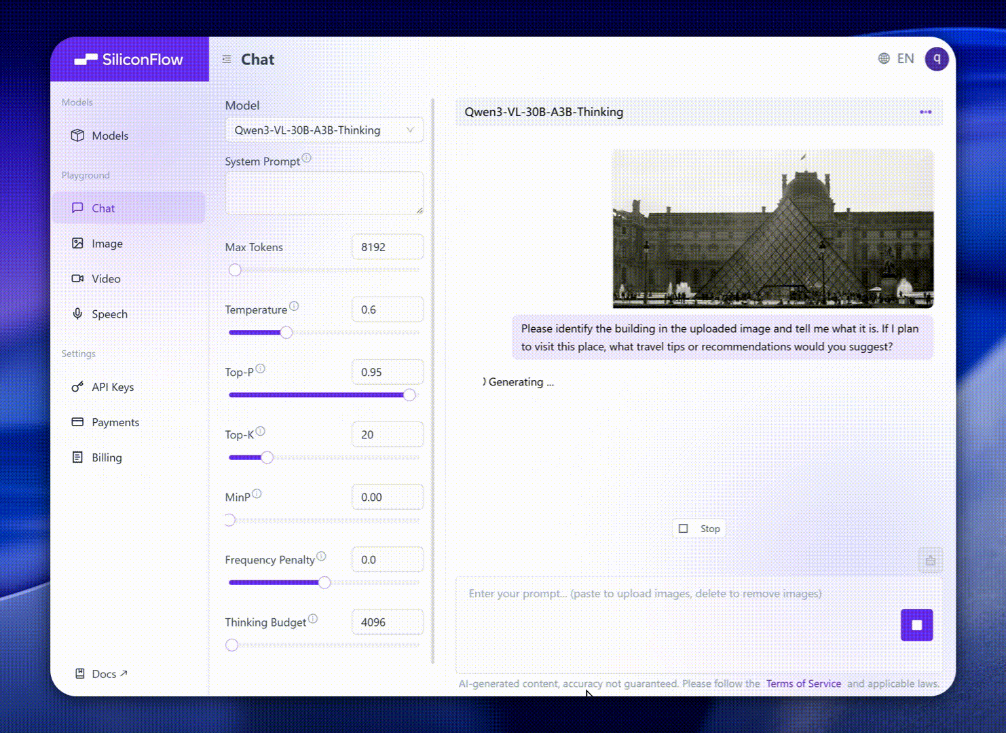The image size is (1006, 733).
Task: Go to API Keys settings
Action: [128, 387]
